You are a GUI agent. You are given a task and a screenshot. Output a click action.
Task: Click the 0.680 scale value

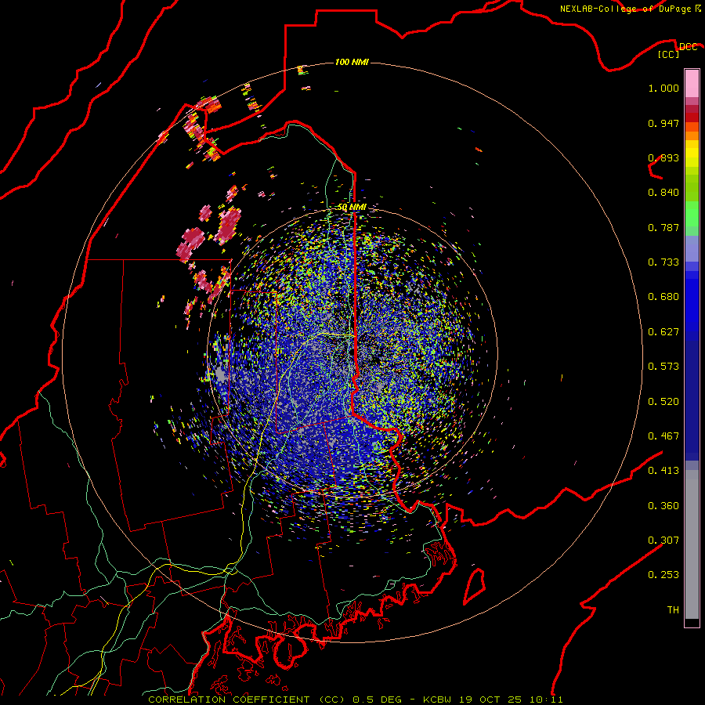[x=663, y=297]
